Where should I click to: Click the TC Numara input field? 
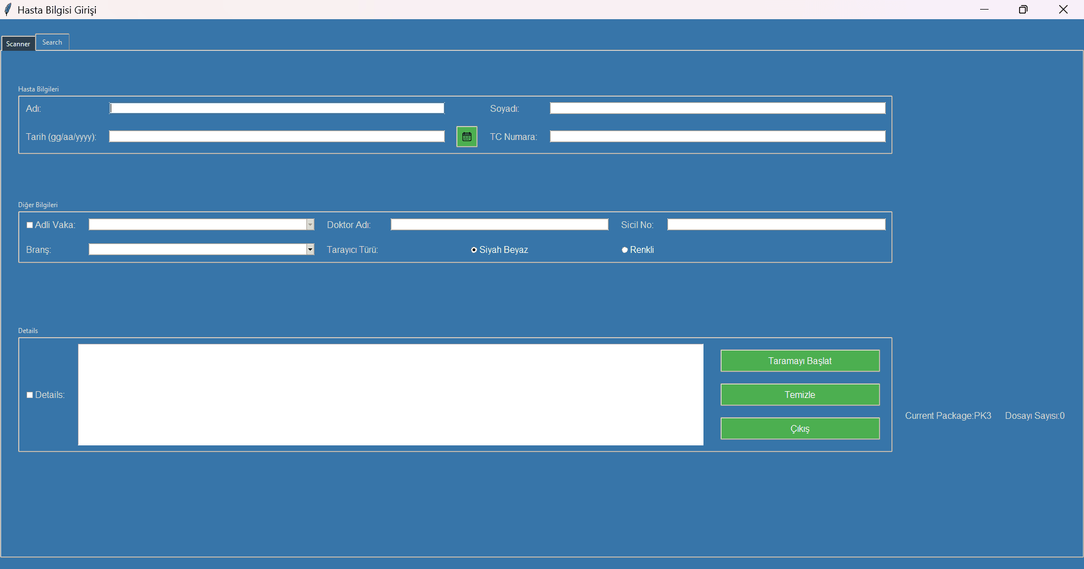tap(717, 135)
